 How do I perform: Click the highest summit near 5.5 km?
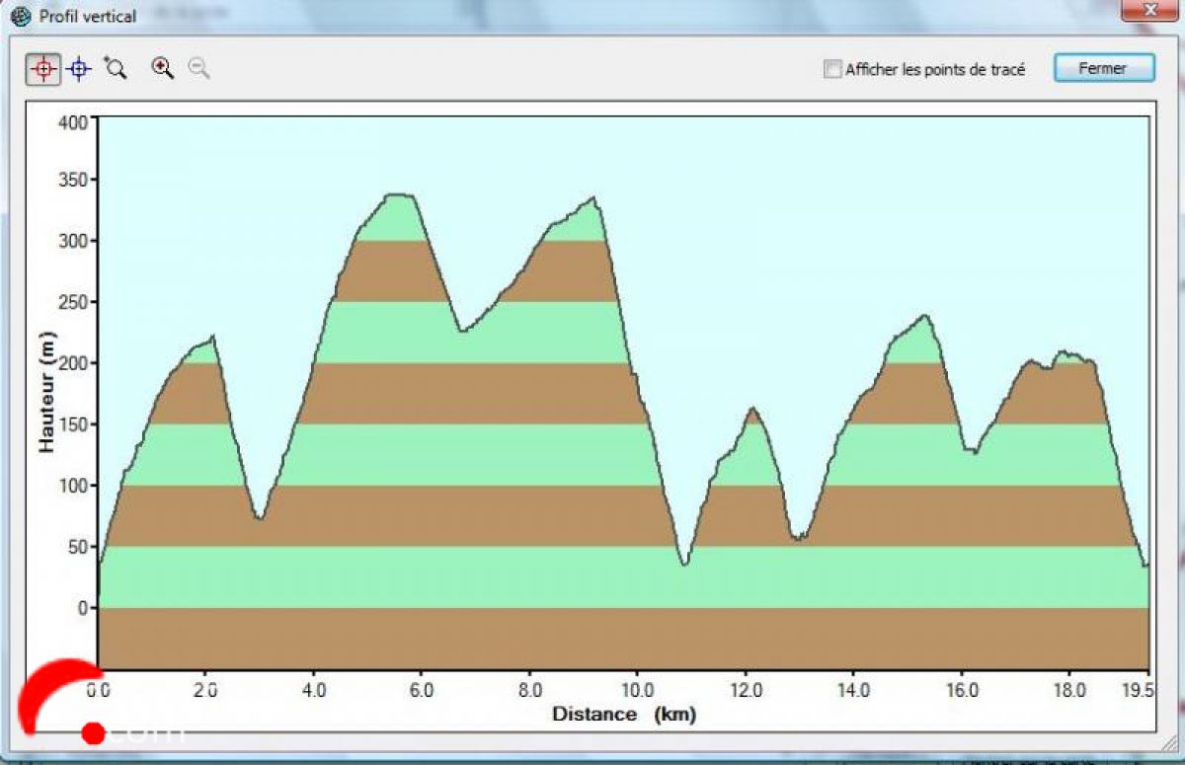(x=398, y=195)
